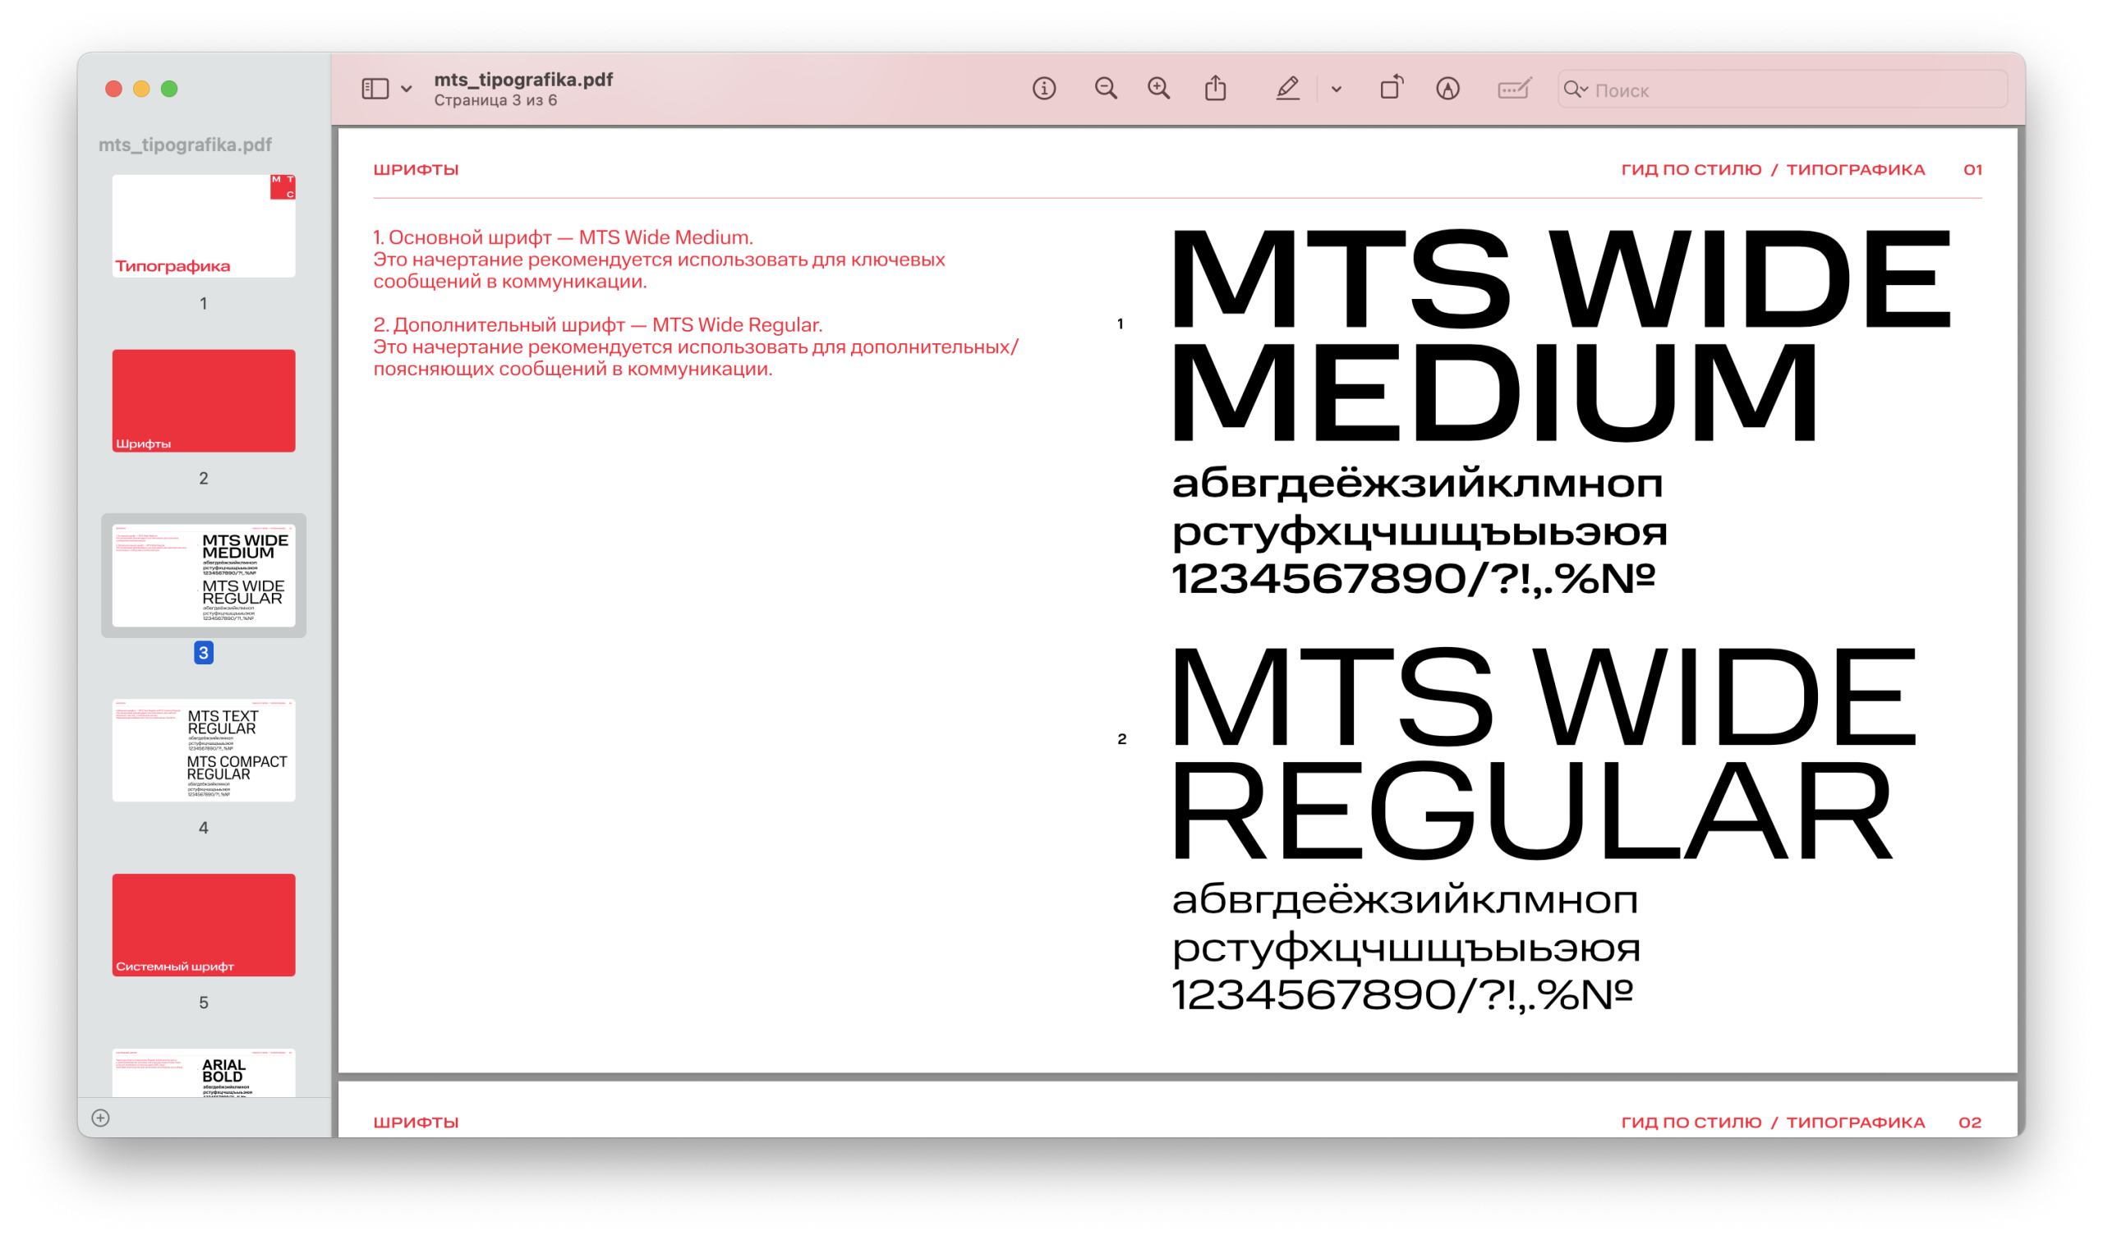Select the page 2 Шрифты thumbnail
Screen dimensions: 2103x1240
coord(204,400)
